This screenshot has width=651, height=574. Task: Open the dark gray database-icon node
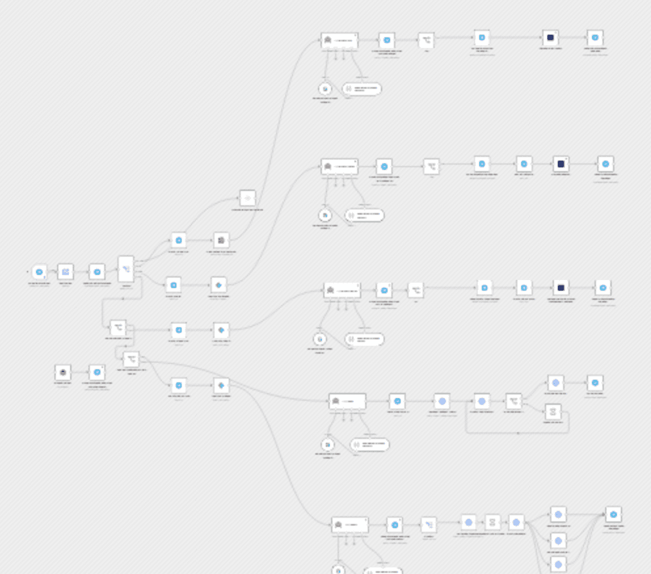222,240
